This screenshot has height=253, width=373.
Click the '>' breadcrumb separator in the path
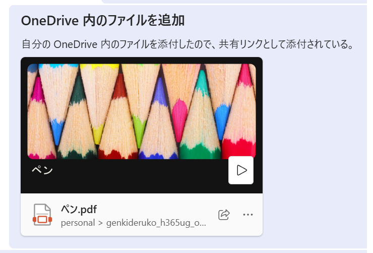pos(101,223)
